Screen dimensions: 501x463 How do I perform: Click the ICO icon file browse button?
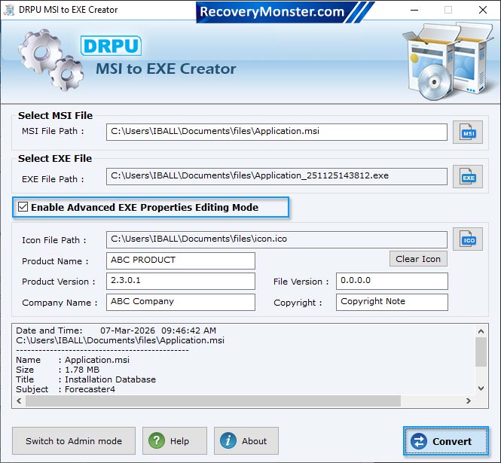[467, 239]
